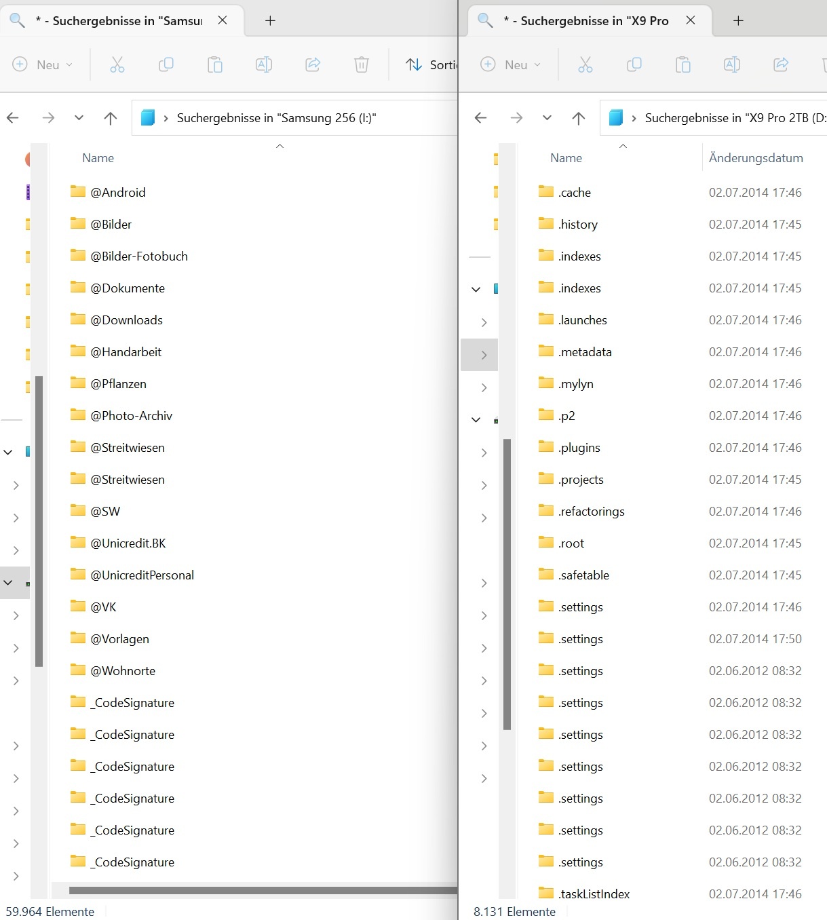Expand highlighted tree node beside .metadata row
Viewport: 827px width, 920px height.
(484, 355)
